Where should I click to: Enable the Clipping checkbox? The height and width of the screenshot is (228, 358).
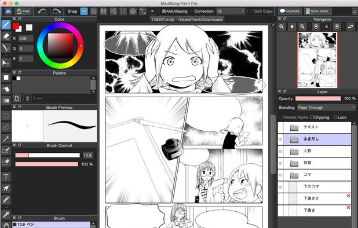(312, 117)
